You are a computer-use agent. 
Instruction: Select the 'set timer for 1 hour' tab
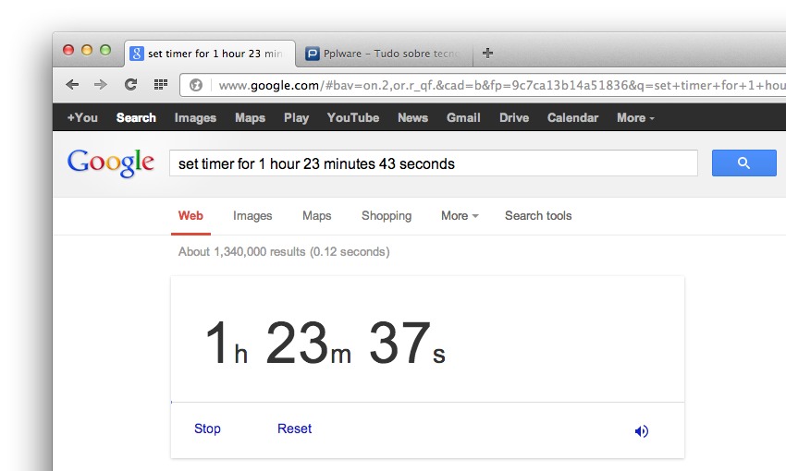click(x=210, y=54)
